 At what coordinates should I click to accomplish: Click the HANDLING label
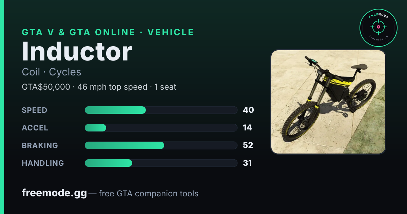coord(43,163)
